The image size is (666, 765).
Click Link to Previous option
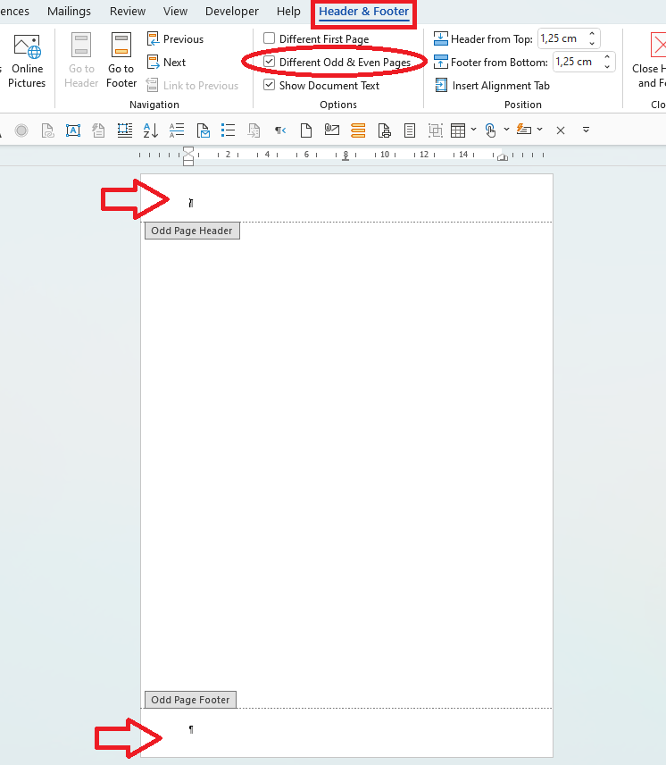tap(193, 86)
